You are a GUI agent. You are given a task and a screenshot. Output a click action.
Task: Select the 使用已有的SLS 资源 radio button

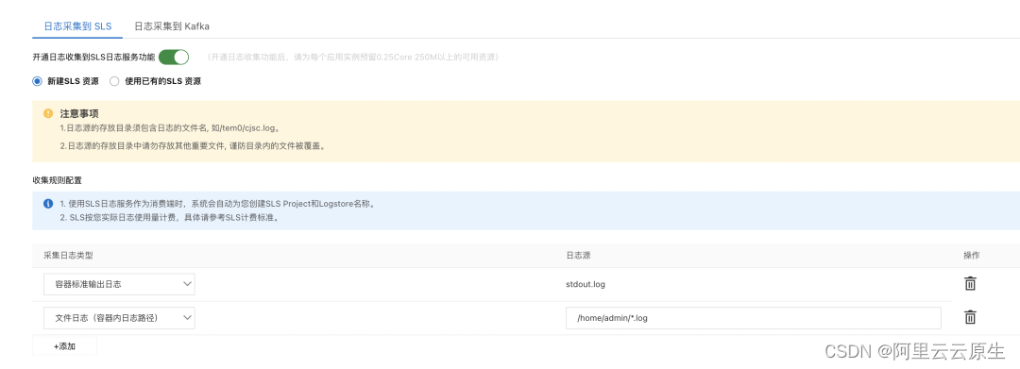tap(114, 81)
